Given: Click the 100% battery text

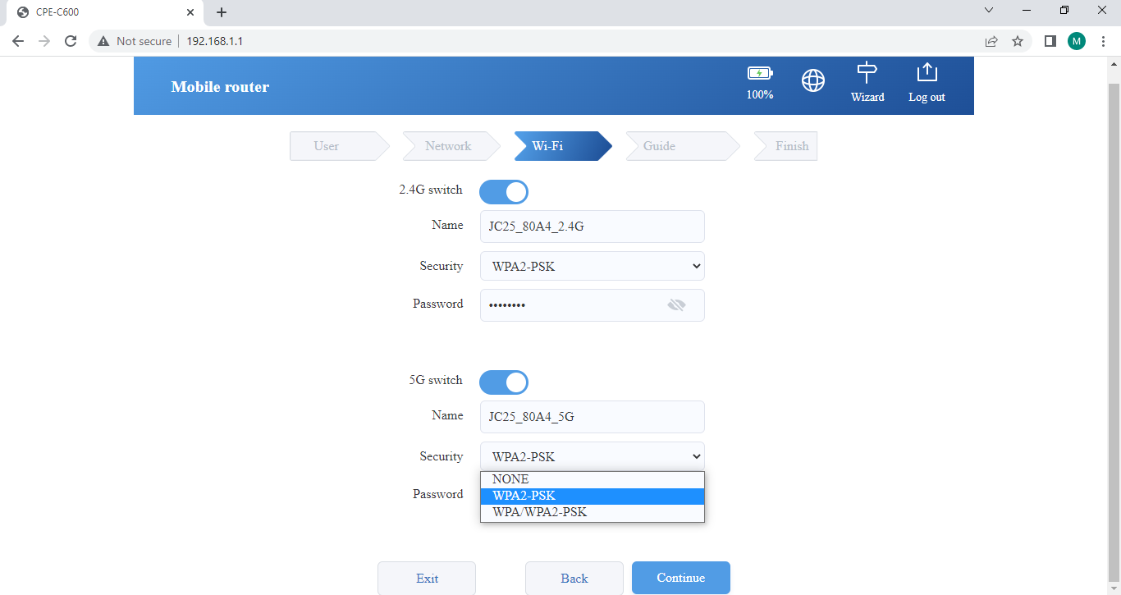Looking at the screenshot, I should tap(760, 94).
